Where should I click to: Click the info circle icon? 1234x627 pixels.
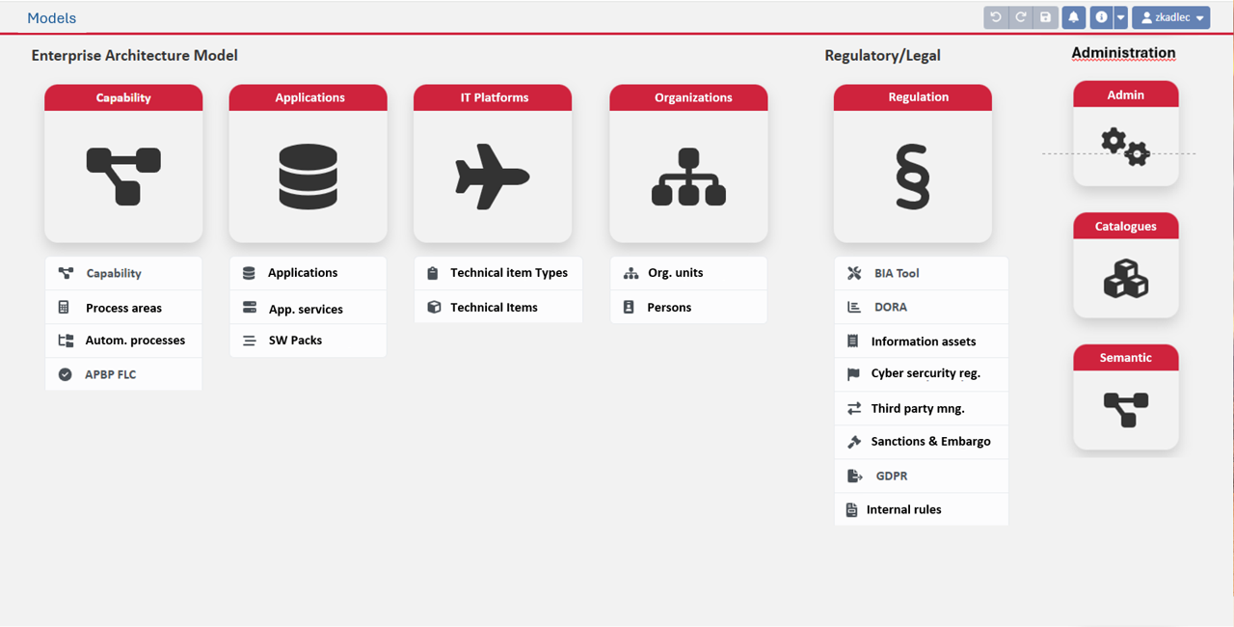click(1101, 17)
